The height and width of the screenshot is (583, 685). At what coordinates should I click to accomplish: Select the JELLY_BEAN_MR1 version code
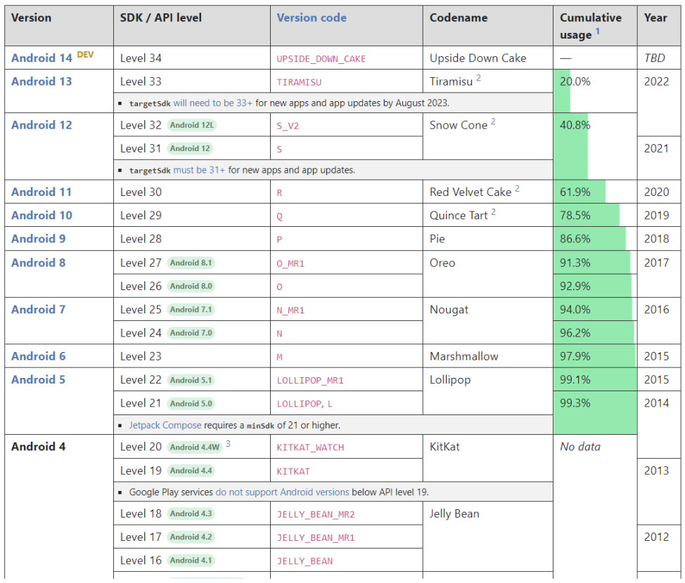pyautogui.click(x=316, y=538)
